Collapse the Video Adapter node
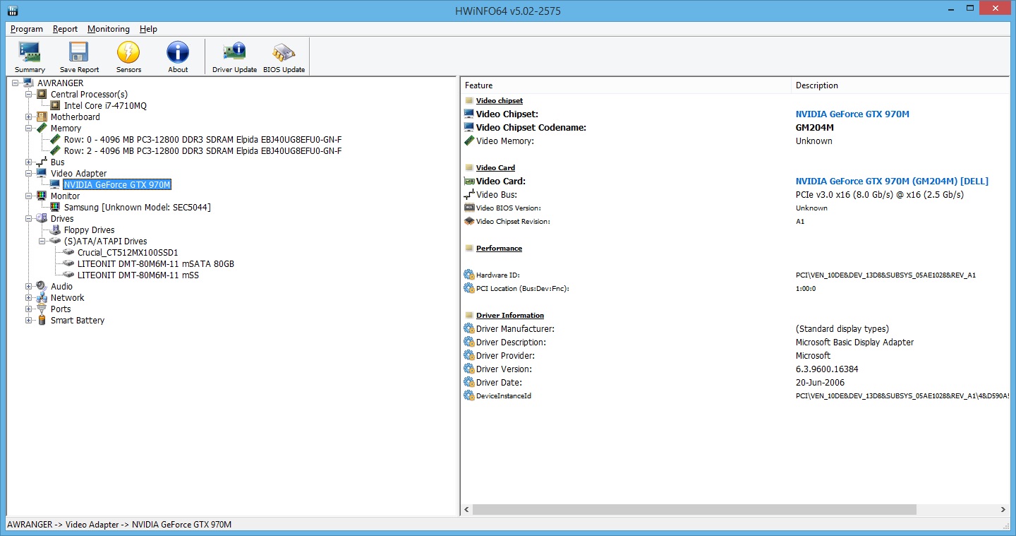The width and height of the screenshot is (1016, 536). tap(29, 174)
